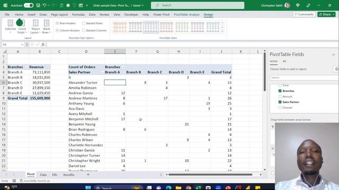Image resolution: width=339 pixels, height=190 pixels.
Task: Switch to the Home ribbon tab
Action: [x=19, y=14]
